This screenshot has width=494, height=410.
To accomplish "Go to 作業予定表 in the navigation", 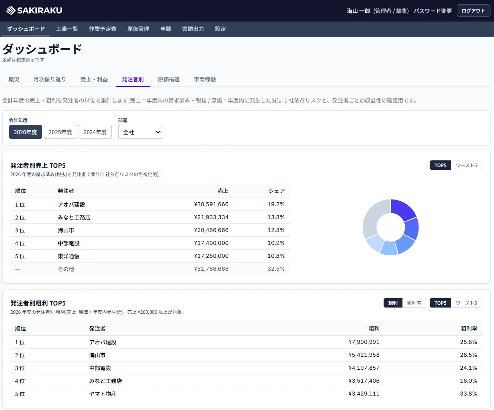I will 102,29.
